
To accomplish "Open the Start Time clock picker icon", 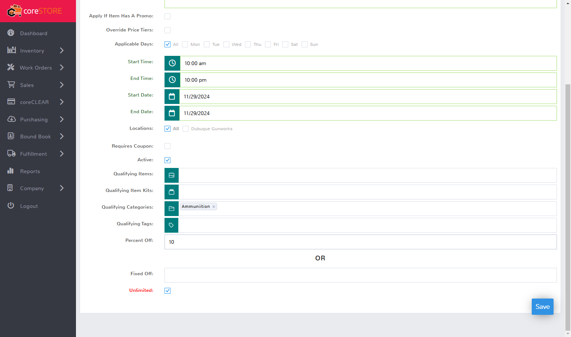I will click(x=172, y=63).
